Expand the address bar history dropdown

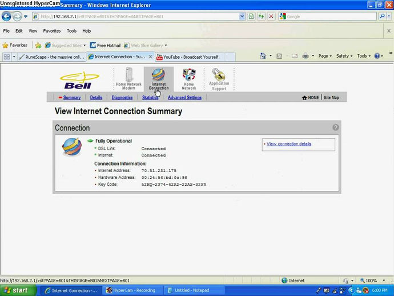(x=242, y=17)
